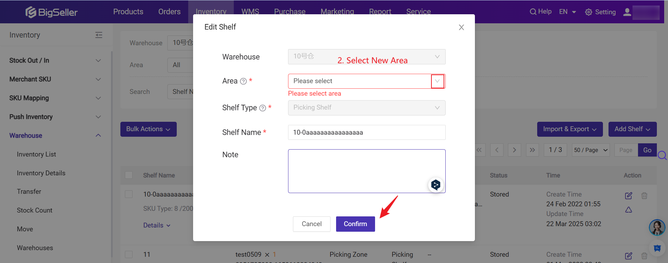Click the Shelf Type help question-mark icon
This screenshot has height=263, width=668.
click(263, 108)
